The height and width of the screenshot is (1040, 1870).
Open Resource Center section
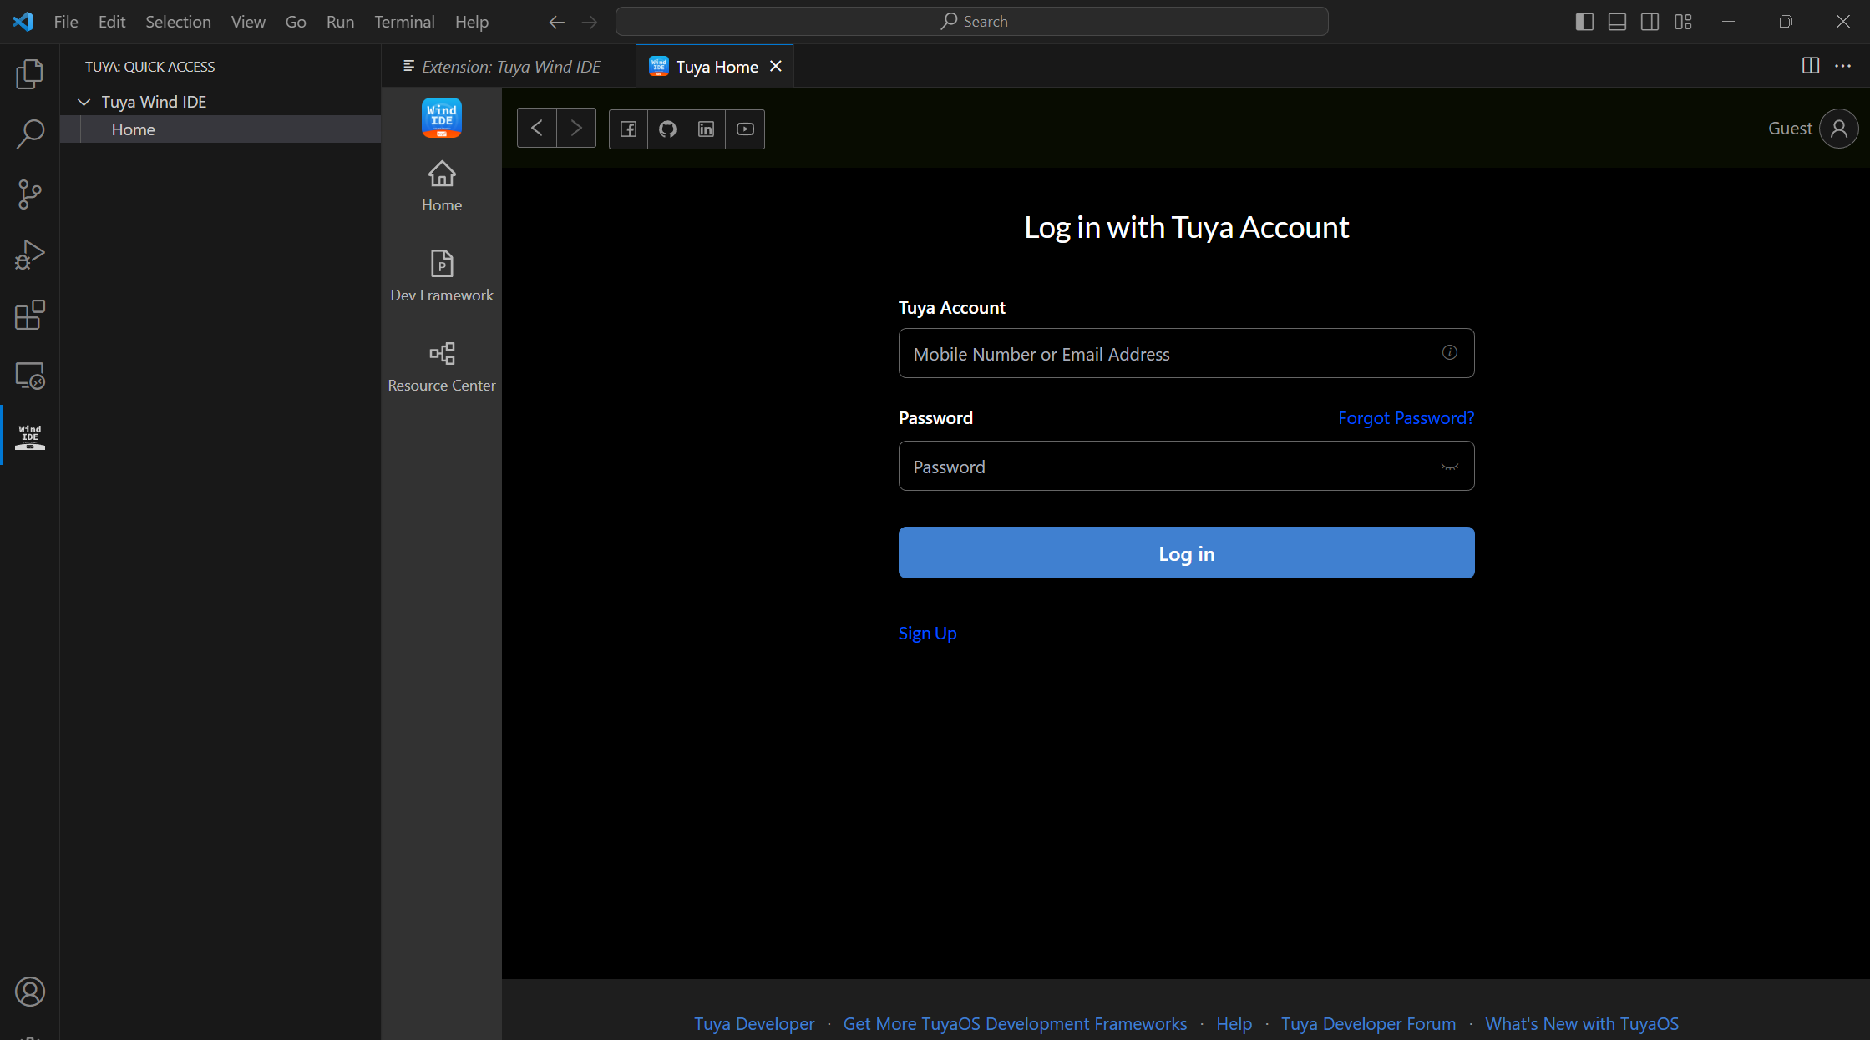[442, 367]
